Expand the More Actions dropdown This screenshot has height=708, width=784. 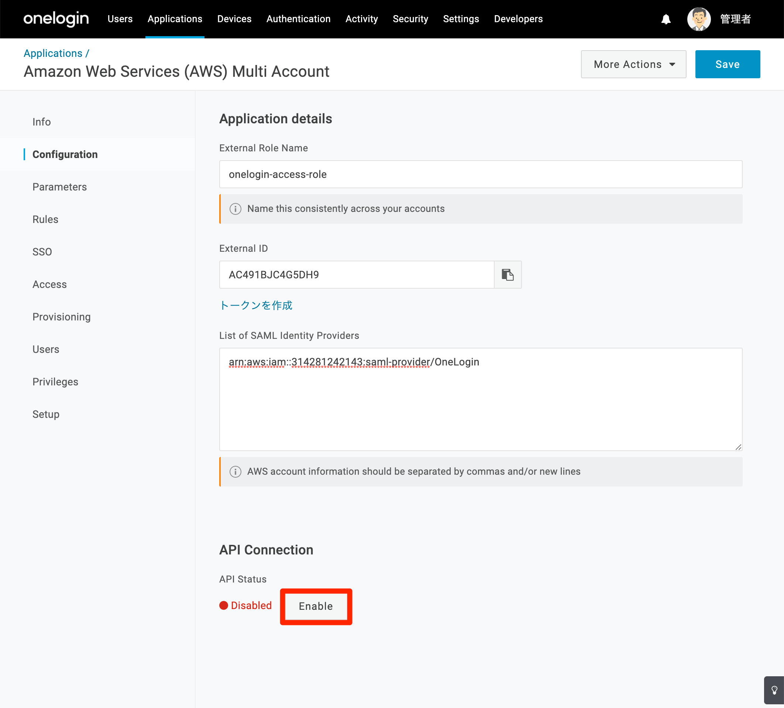coord(633,64)
